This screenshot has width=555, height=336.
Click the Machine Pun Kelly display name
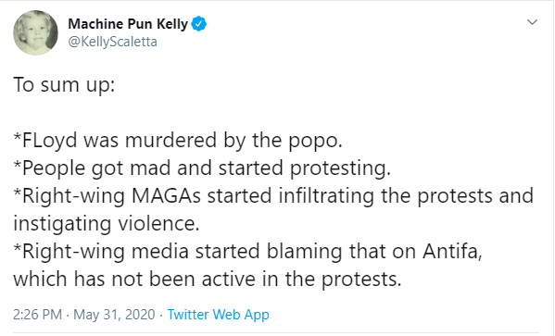tap(128, 24)
